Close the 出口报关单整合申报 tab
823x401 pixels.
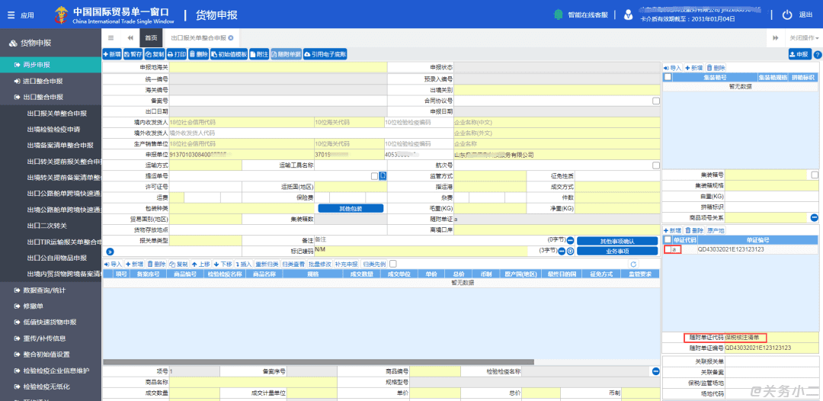click(x=231, y=37)
